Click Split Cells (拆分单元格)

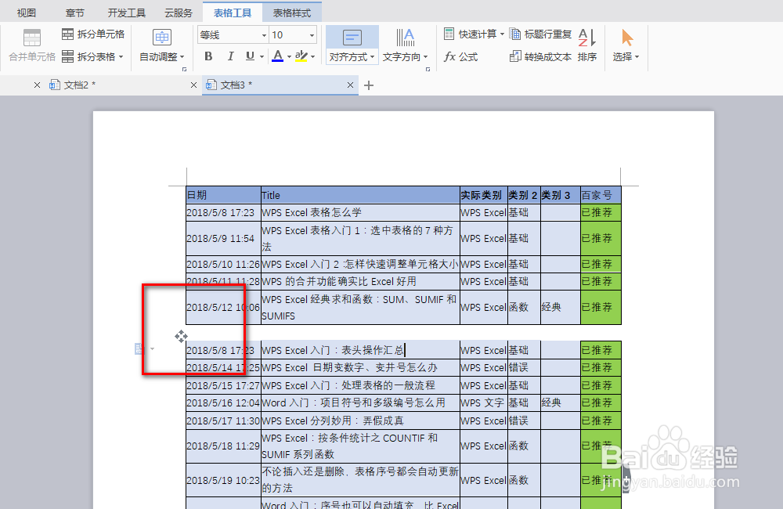pyautogui.click(x=93, y=34)
